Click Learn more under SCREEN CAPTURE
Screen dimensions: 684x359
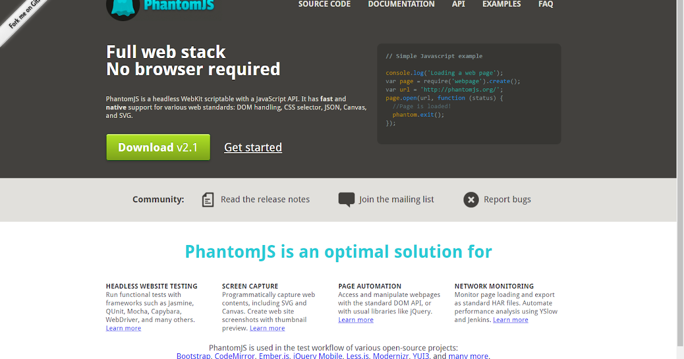[267, 328]
